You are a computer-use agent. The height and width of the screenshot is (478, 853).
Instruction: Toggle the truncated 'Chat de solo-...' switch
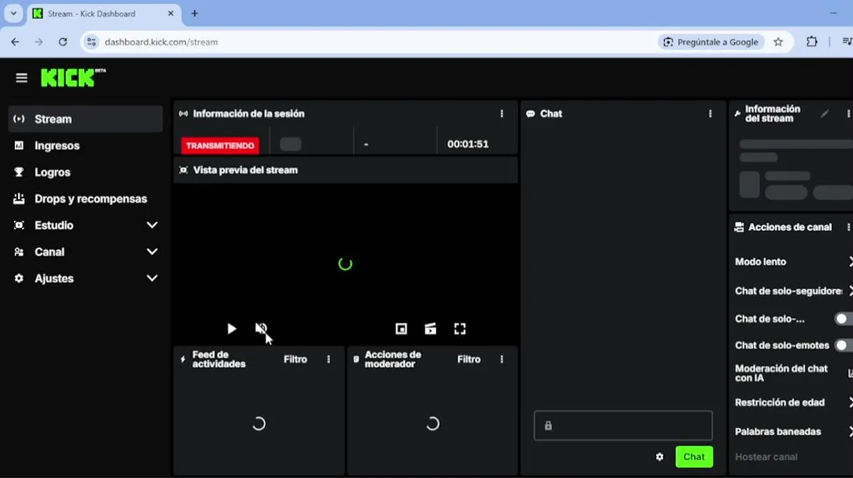pyautogui.click(x=844, y=319)
